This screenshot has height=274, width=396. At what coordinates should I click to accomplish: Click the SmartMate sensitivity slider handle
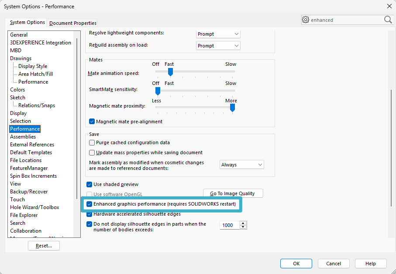tap(158, 91)
